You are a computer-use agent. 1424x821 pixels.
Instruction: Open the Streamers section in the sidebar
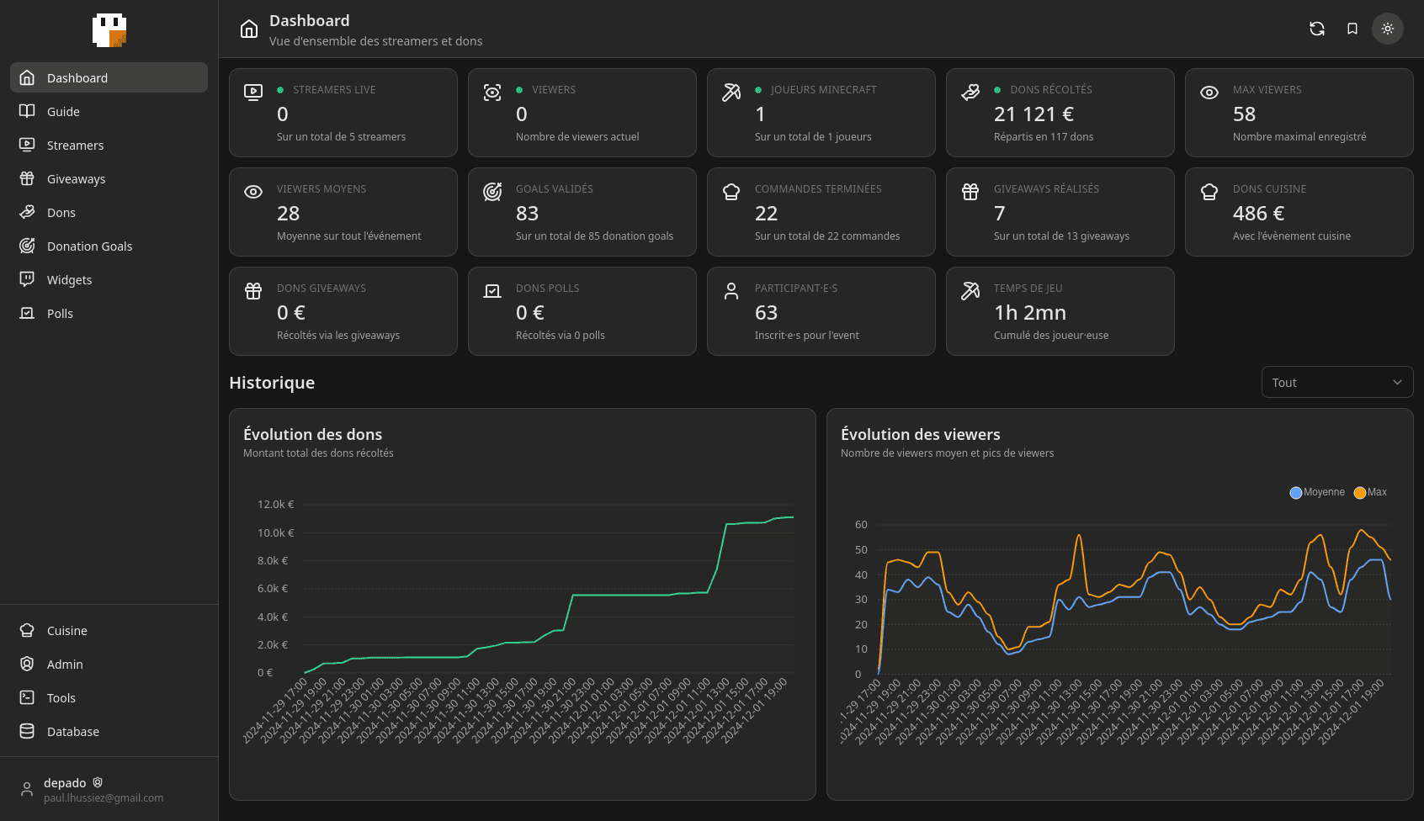pyautogui.click(x=76, y=145)
